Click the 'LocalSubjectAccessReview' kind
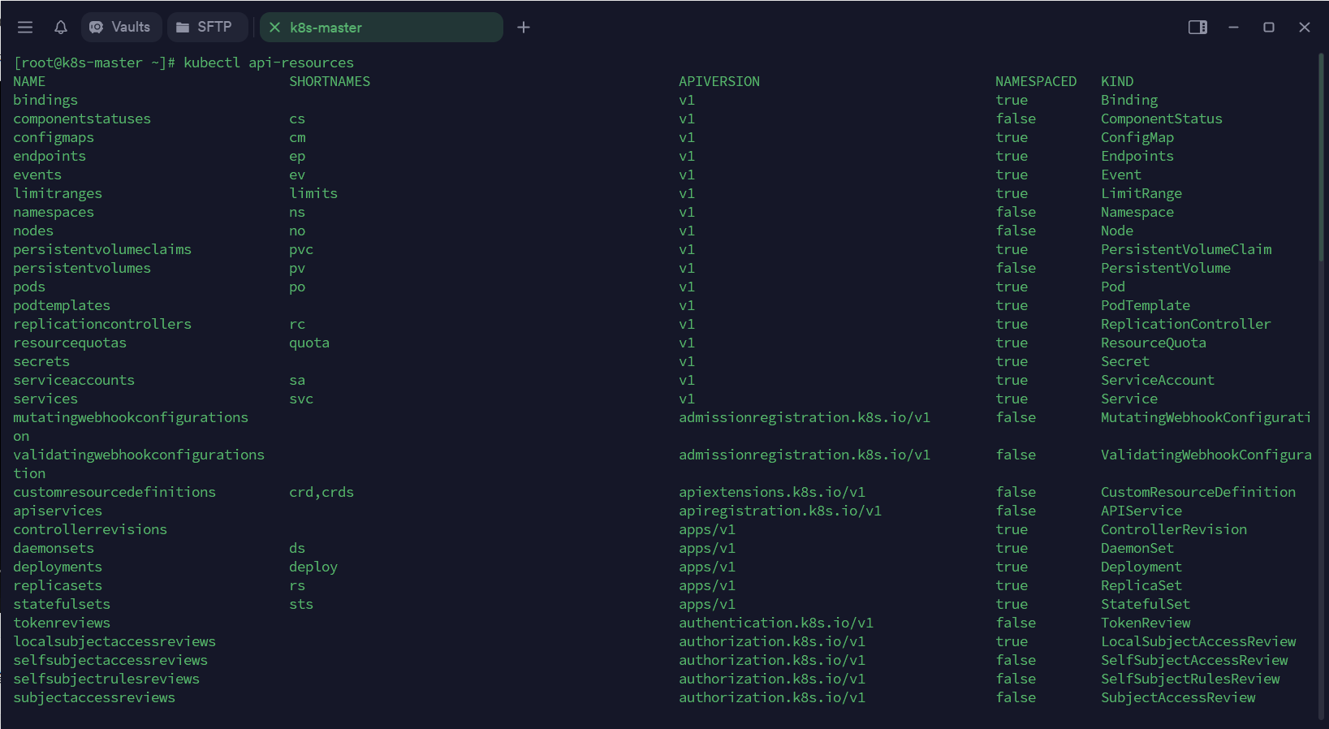The height and width of the screenshot is (729, 1329). coord(1198,641)
